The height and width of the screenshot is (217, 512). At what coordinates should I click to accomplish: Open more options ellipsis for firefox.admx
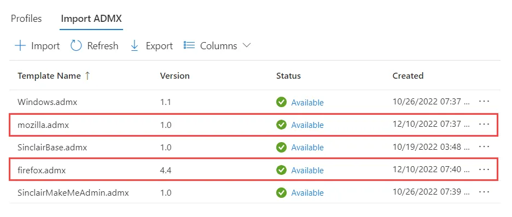tap(484, 169)
